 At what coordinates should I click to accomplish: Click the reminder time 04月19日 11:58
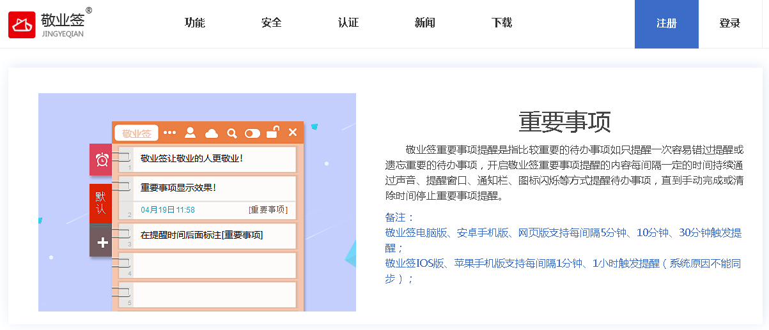(167, 209)
